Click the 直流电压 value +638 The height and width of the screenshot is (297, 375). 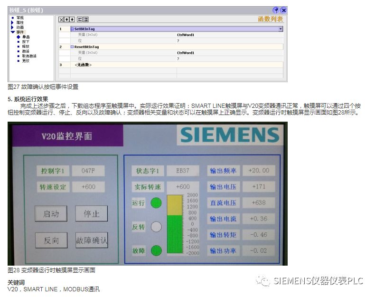(259, 202)
